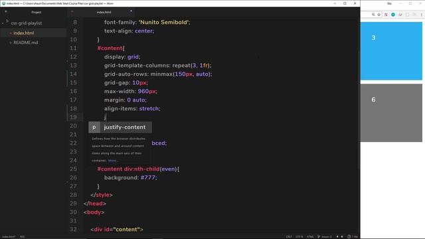Open the More link in autocomplete description
The image size is (425, 239).
click(x=112, y=161)
